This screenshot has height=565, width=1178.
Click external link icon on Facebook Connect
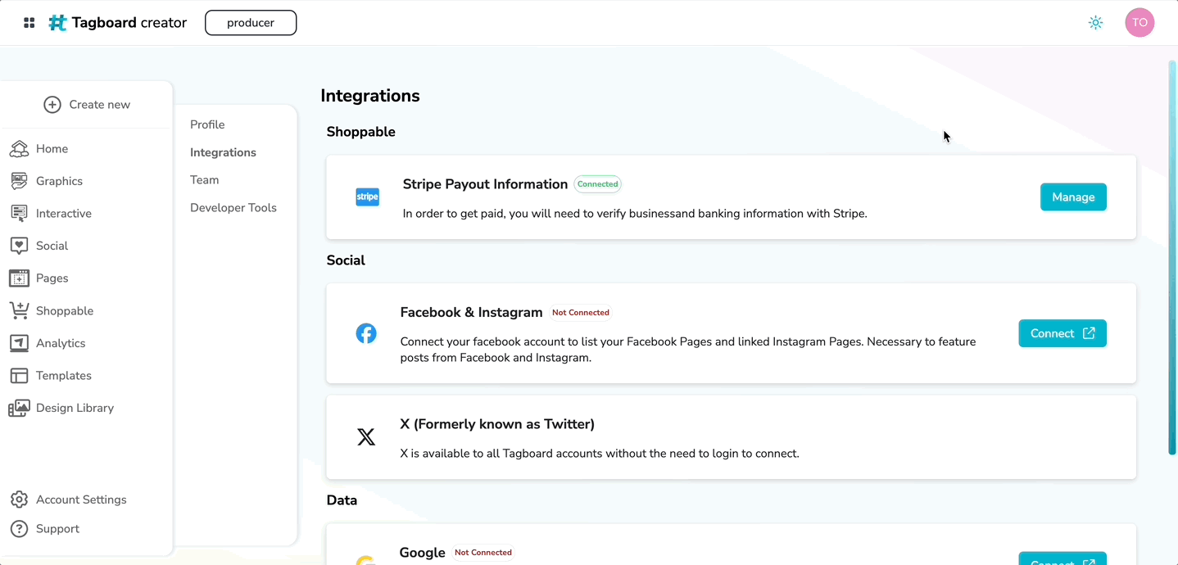pyautogui.click(x=1089, y=333)
